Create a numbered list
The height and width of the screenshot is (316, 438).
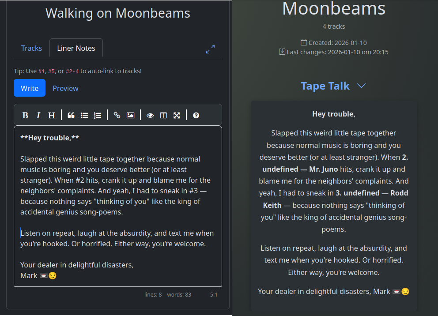[x=98, y=115]
